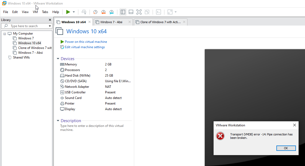Click the CD/DVD (SATA) device icon
This screenshot has width=305, height=166.
click(x=62, y=81)
